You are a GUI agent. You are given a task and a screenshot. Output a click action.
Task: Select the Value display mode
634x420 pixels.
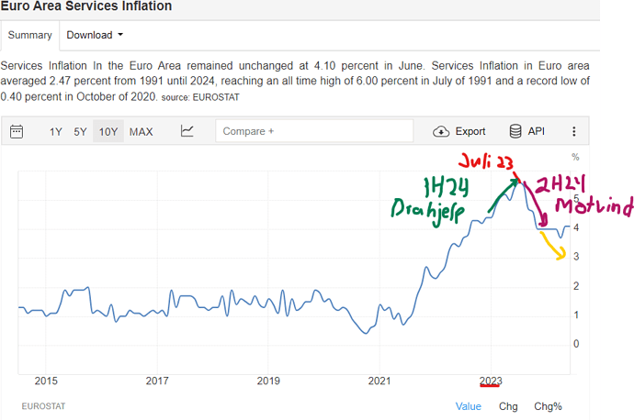[468, 406]
